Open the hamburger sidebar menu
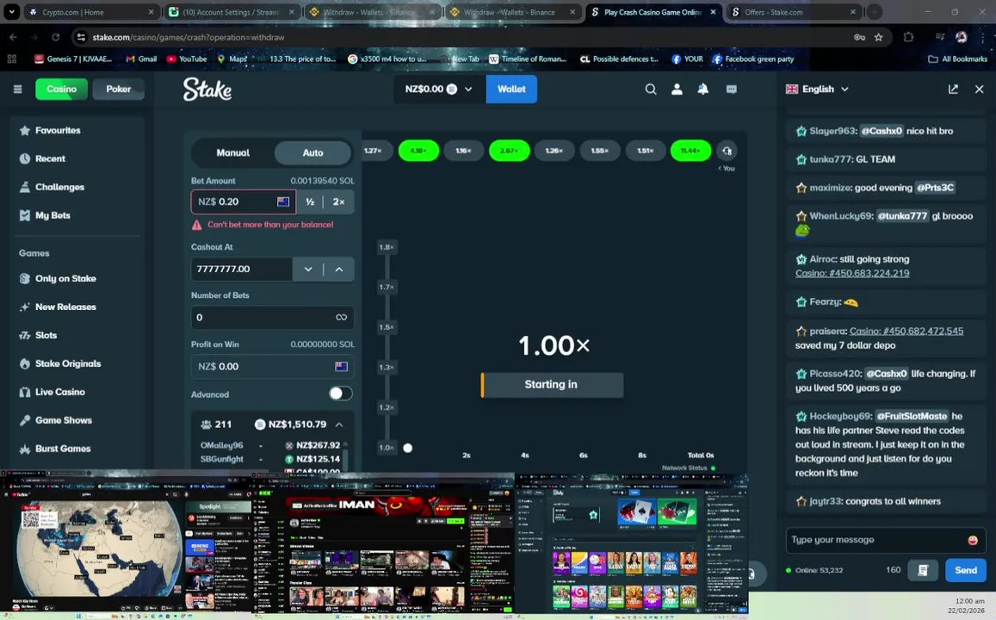Screen dimensions: 996x620 click(18, 89)
